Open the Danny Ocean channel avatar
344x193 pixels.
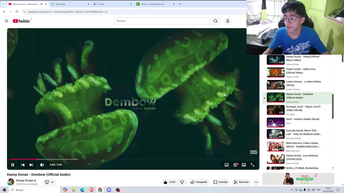tap(10, 182)
